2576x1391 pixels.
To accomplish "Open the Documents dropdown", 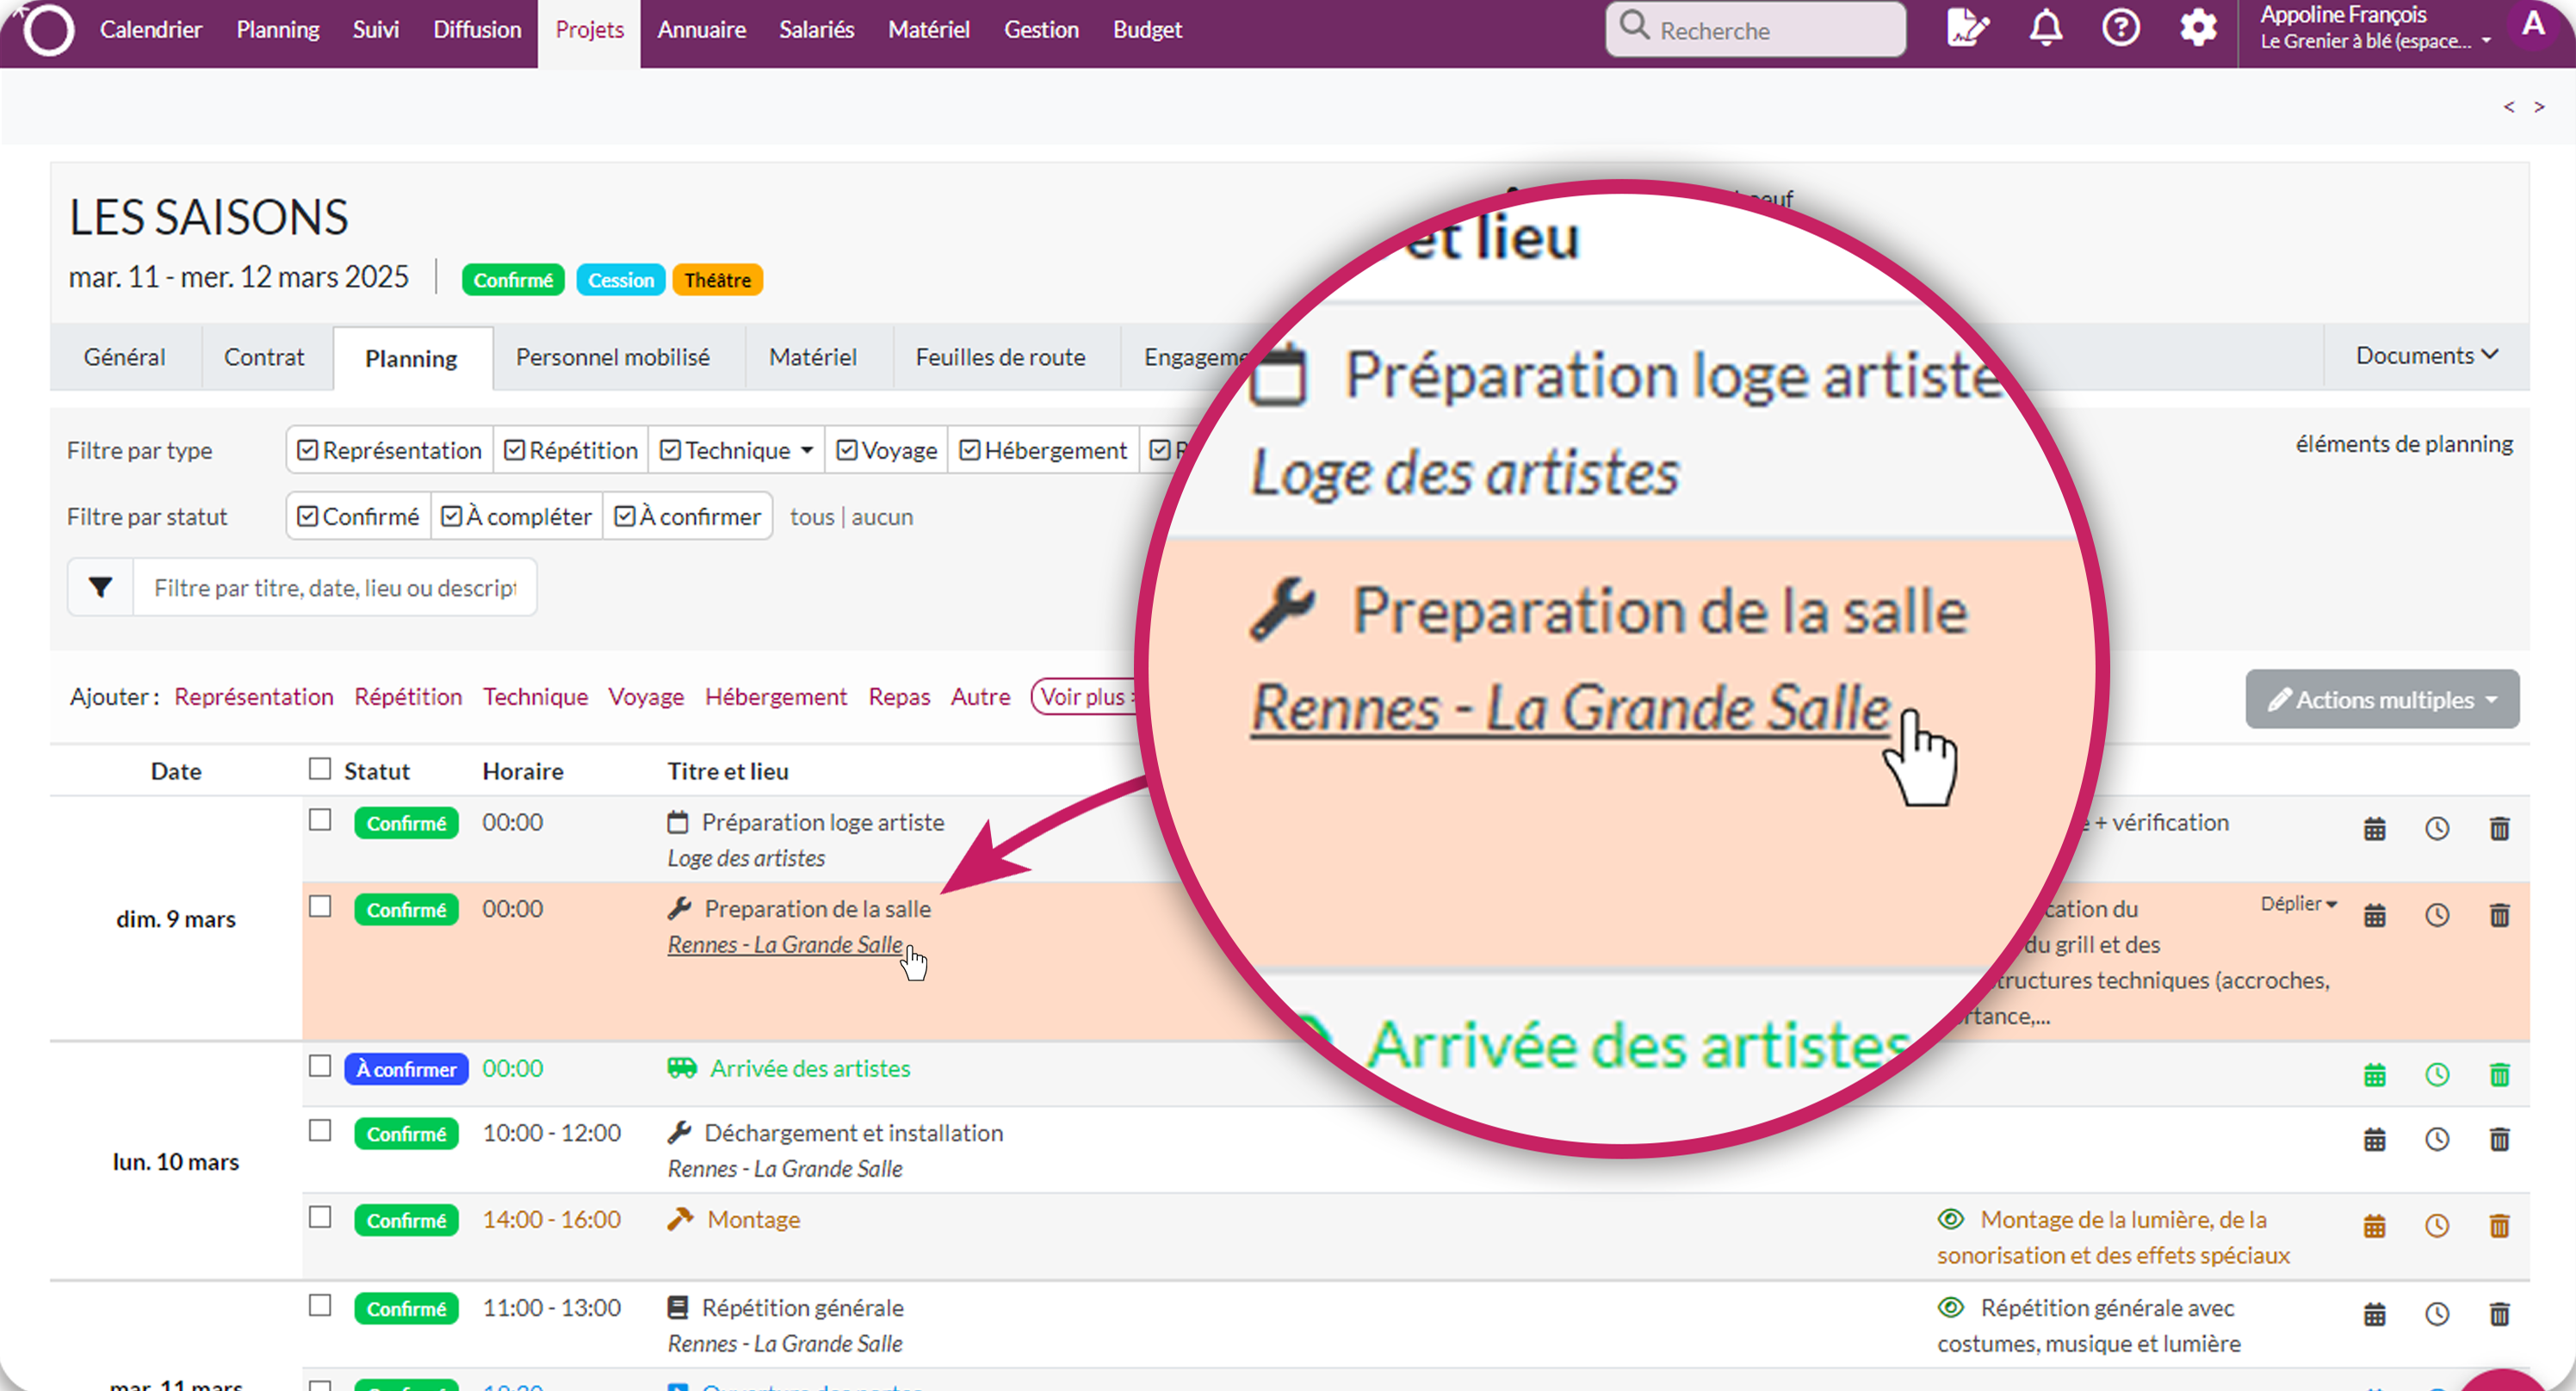I will coord(2427,356).
